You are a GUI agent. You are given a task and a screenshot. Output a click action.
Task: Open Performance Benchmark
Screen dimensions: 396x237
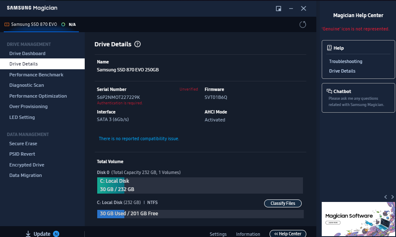click(36, 75)
